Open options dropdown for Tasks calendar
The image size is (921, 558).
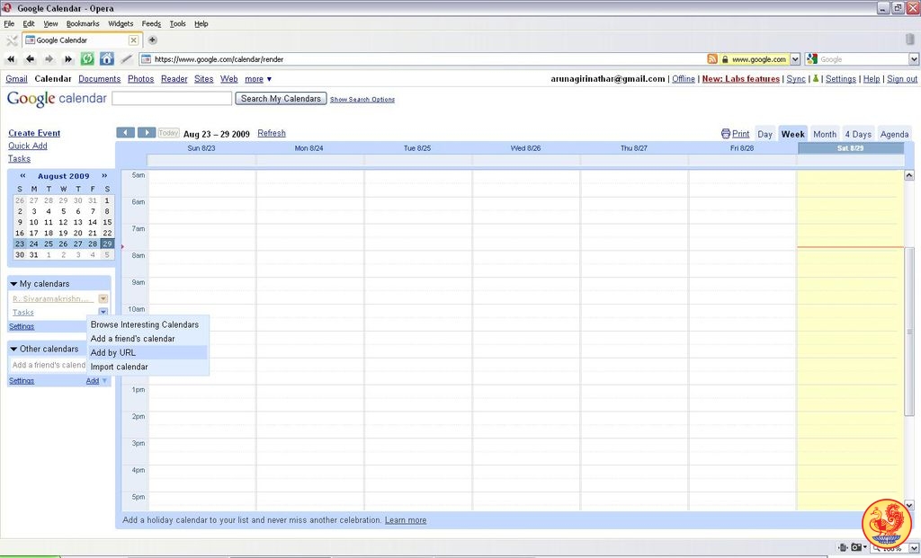[x=103, y=312]
